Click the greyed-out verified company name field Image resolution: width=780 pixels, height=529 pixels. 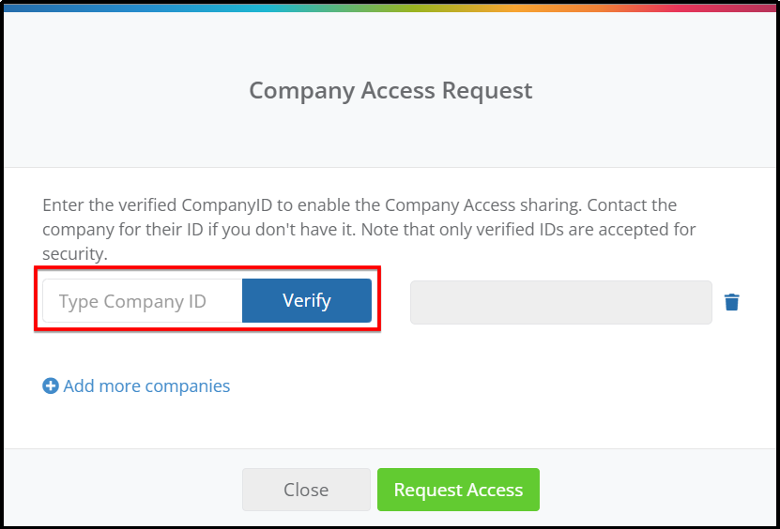tap(561, 302)
